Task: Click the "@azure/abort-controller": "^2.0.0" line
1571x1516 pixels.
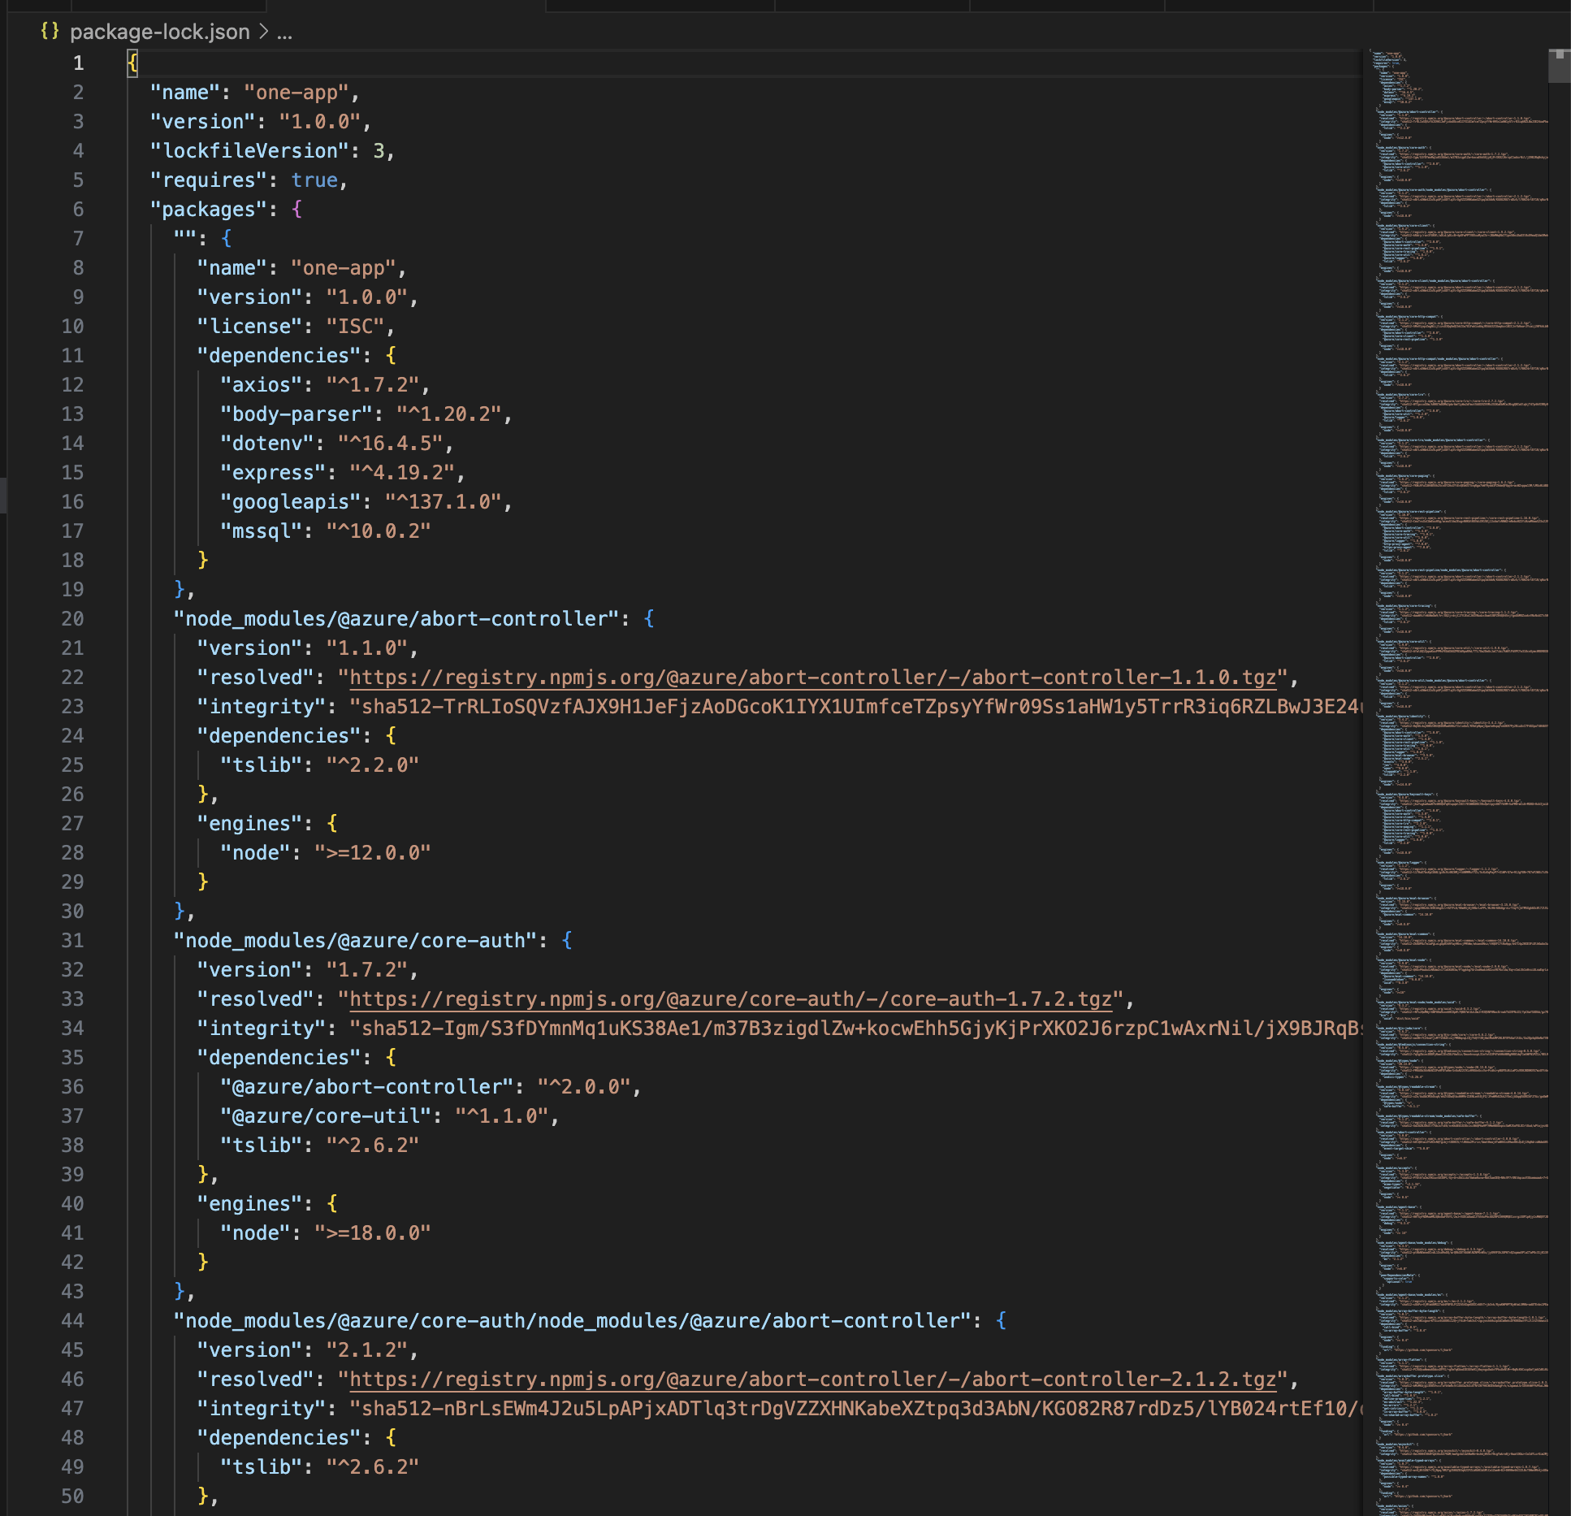Action: pos(431,1086)
